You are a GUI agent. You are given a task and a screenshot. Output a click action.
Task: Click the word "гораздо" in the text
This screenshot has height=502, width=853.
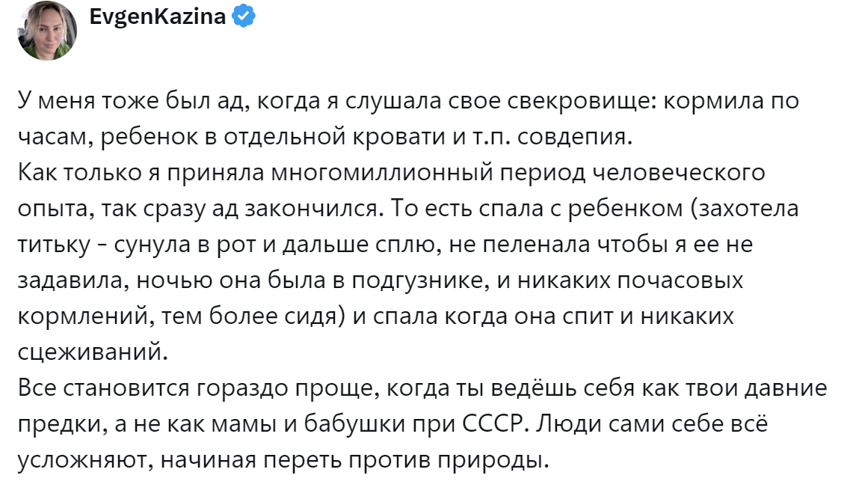point(241,389)
